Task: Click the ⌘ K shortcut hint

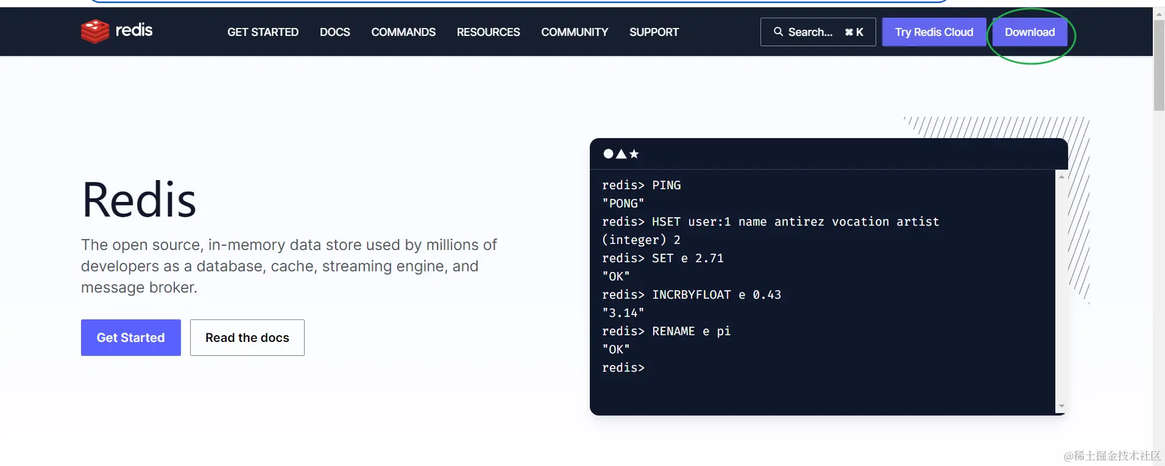Action: (x=854, y=32)
